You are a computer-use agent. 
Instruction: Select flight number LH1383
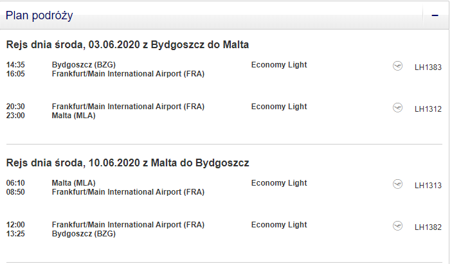428,67
